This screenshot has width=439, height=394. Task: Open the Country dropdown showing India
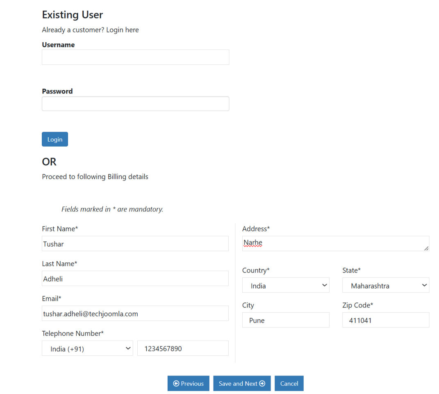[286, 285]
